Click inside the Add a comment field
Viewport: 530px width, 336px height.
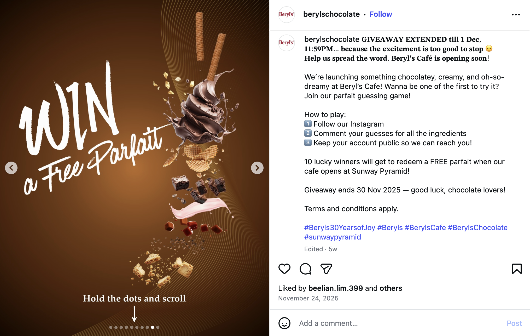click(x=400, y=323)
